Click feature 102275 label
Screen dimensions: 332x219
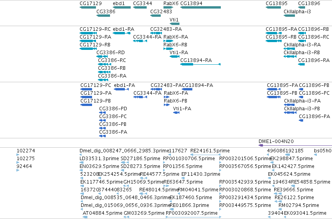[26, 159]
